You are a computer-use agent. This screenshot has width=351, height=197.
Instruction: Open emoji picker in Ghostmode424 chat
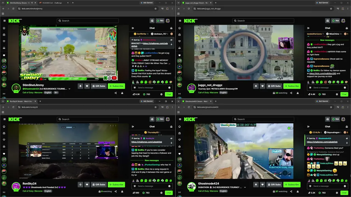[x=345, y=186]
